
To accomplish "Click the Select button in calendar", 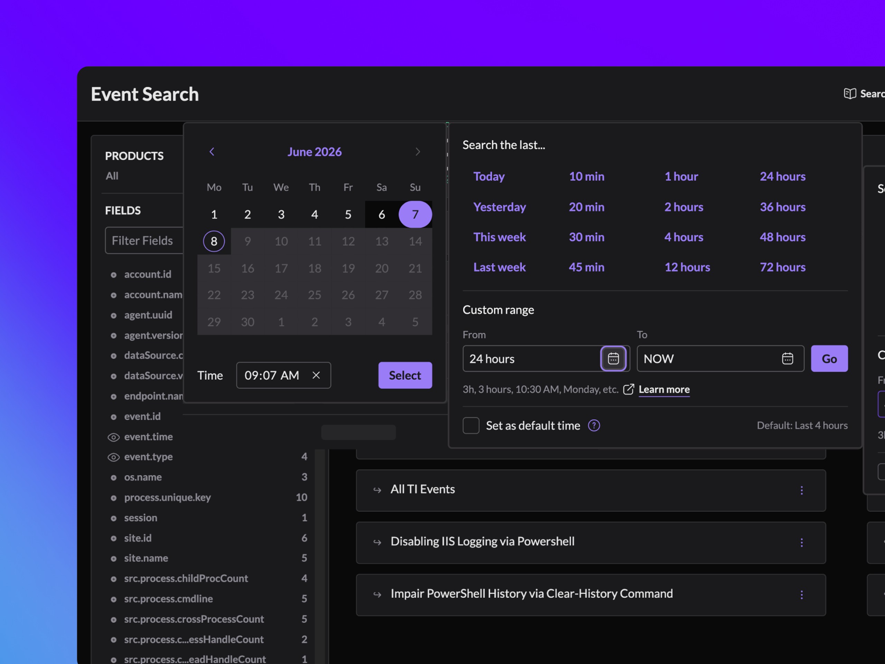I will (405, 376).
